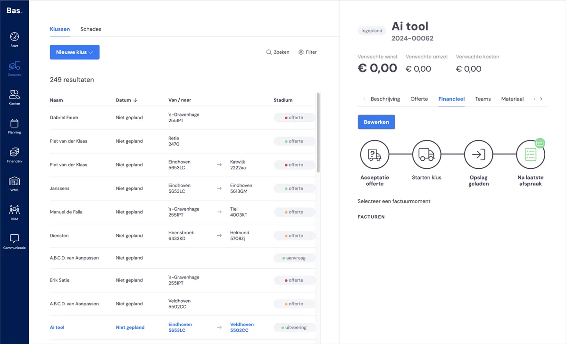Switch to the Schades tab
This screenshot has width=566, height=344.
click(91, 29)
